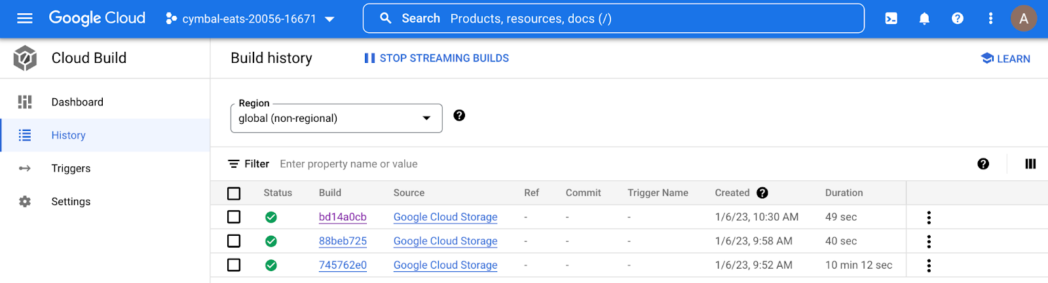Activate Cloud Shell terminal icon
This screenshot has width=1048, height=283.
(891, 18)
